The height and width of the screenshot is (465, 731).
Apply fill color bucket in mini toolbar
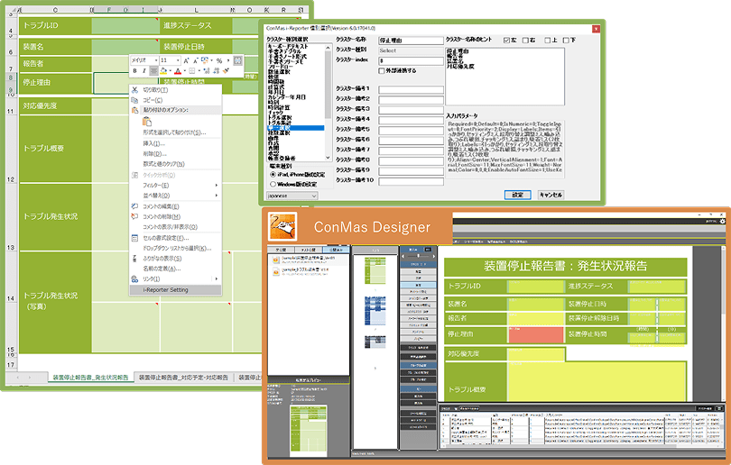point(163,71)
